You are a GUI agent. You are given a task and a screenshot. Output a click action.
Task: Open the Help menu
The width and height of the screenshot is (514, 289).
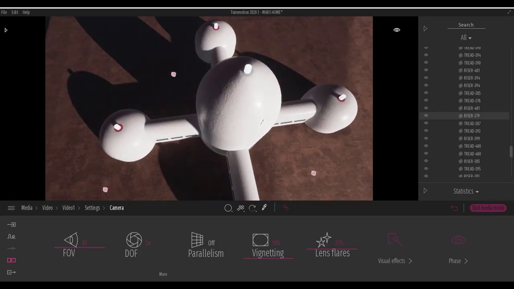pyautogui.click(x=26, y=12)
